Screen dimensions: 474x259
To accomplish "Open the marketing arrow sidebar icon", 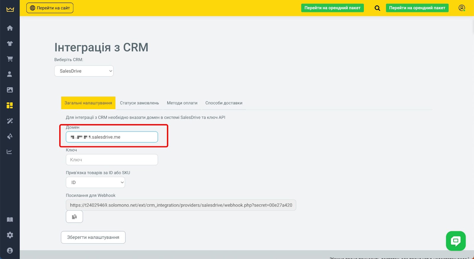I will 10,136.
